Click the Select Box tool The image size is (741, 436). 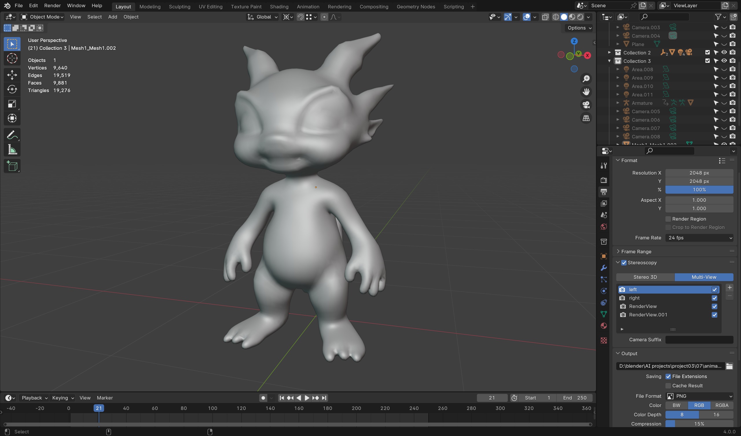pyautogui.click(x=12, y=44)
